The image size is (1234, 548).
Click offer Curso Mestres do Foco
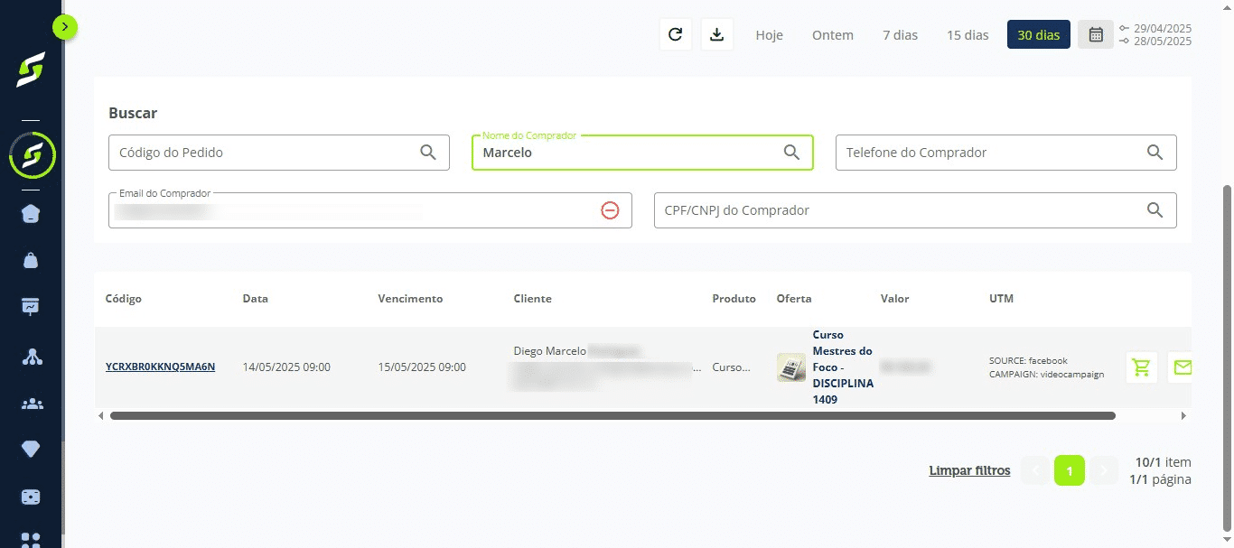[x=844, y=367]
